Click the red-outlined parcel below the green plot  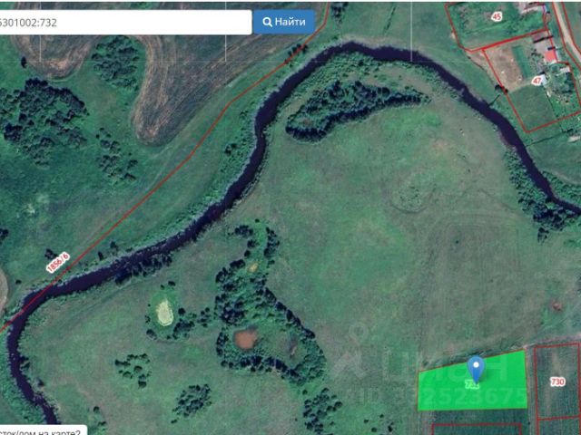coord(478,429)
